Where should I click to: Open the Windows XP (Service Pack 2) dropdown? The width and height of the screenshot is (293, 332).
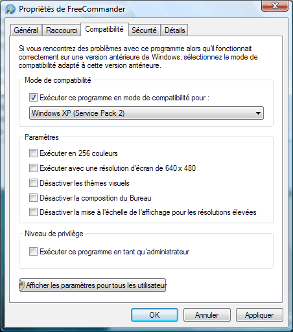pos(146,113)
